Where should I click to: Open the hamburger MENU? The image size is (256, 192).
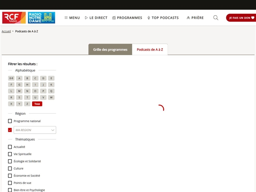coord(72,18)
